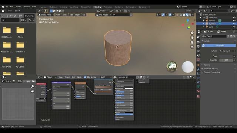Click the pan hand gizmo in 3D viewport
Screen dimensions: 237x133
click(x=192, y=37)
